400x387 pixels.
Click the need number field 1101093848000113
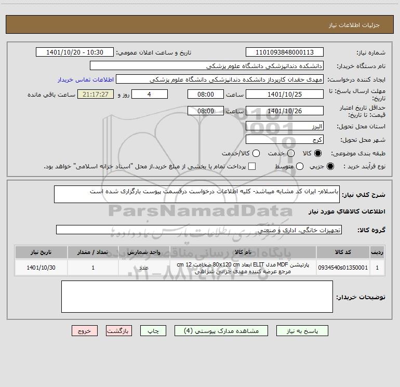(285, 52)
